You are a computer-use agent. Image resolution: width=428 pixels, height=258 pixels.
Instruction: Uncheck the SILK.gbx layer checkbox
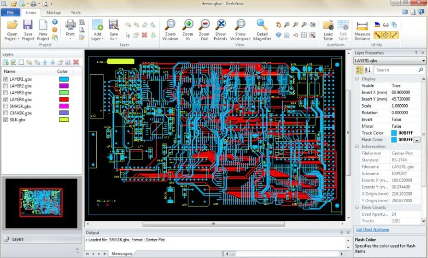[5, 120]
